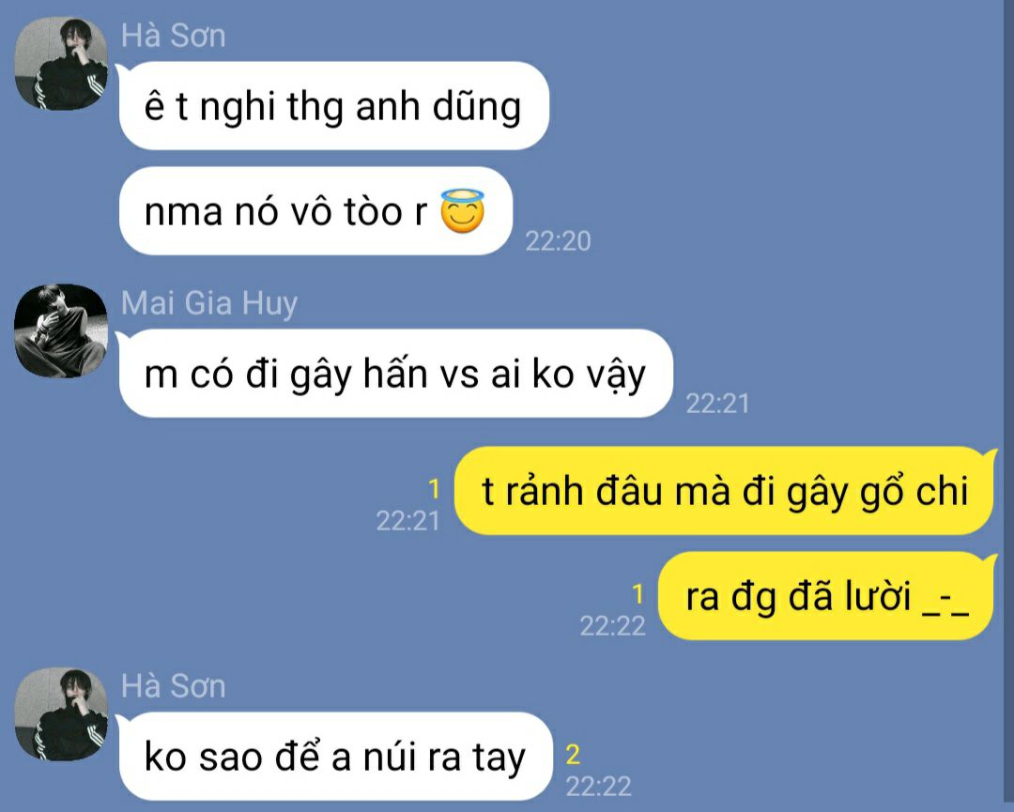Tap read count 1 by 'gây gổ chi' message
The height and width of the screenshot is (812, 1014).
pos(435,489)
